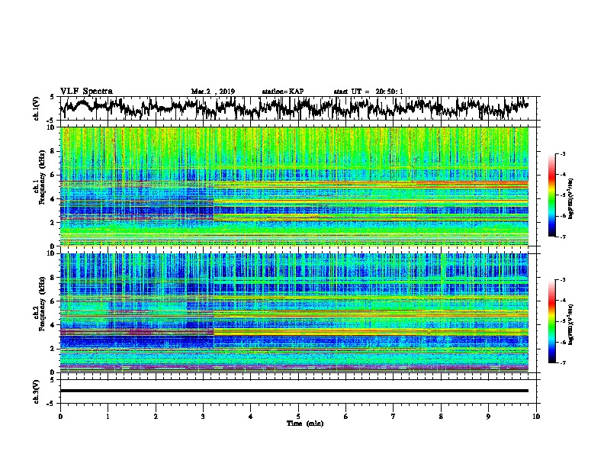This screenshot has width=604, height=467.
Task: Click the time axis tick label '2'
Action: click(x=156, y=417)
